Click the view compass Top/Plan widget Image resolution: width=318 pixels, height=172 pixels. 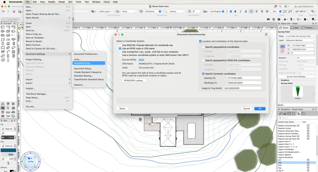pyautogui.click(x=30, y=160)
